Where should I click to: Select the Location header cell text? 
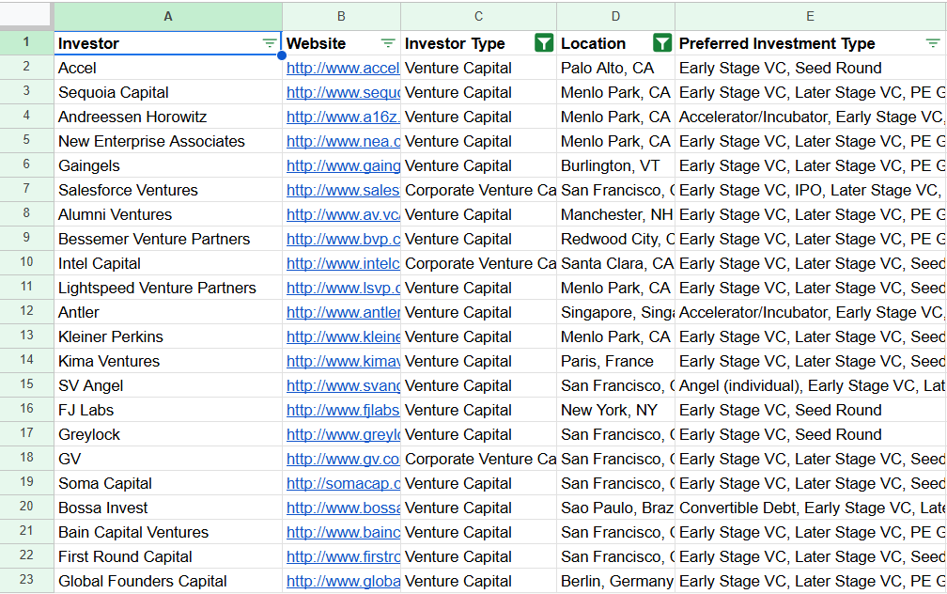click(x=594, y=43)
